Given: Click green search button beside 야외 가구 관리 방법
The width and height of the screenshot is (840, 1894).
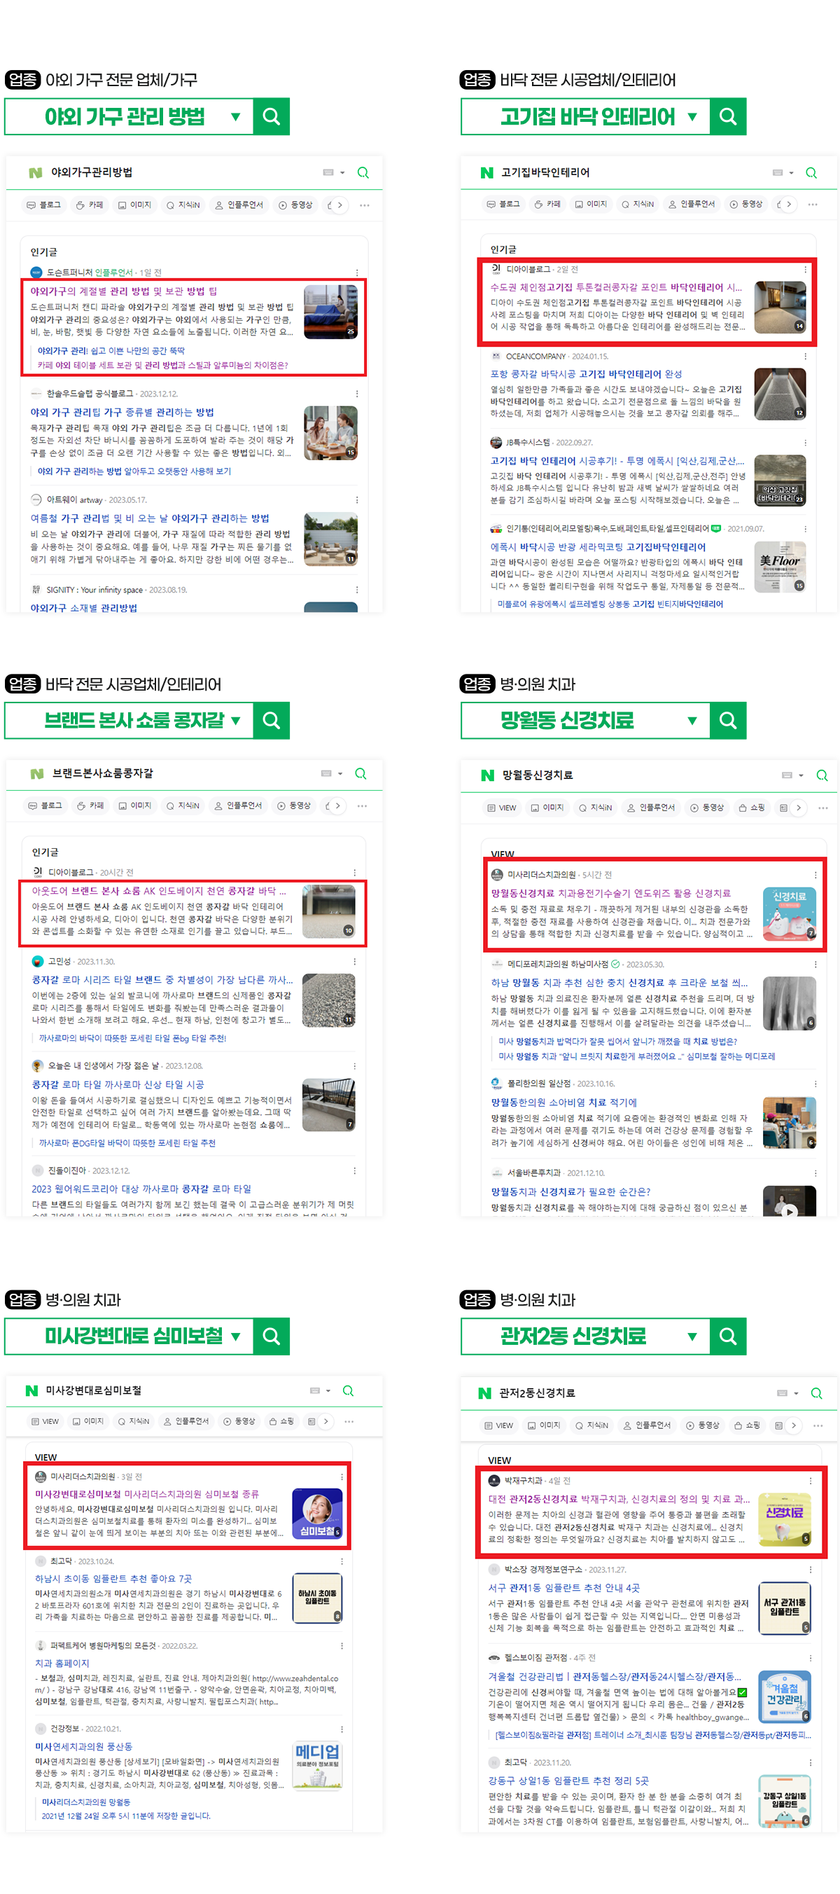Looking at the screenshot, I should [271, 116].
